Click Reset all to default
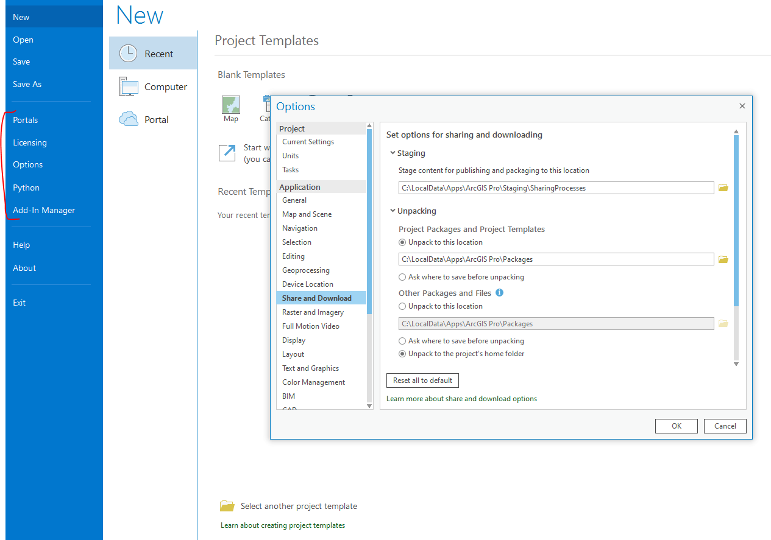The image size is (771, 540). click(422, 380)
